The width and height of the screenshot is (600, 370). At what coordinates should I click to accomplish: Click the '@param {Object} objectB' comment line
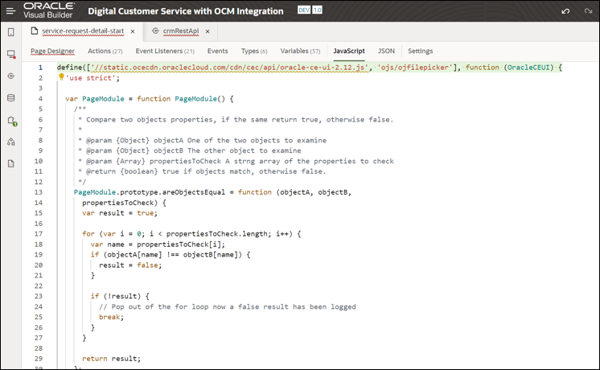[x=190, y=150]
